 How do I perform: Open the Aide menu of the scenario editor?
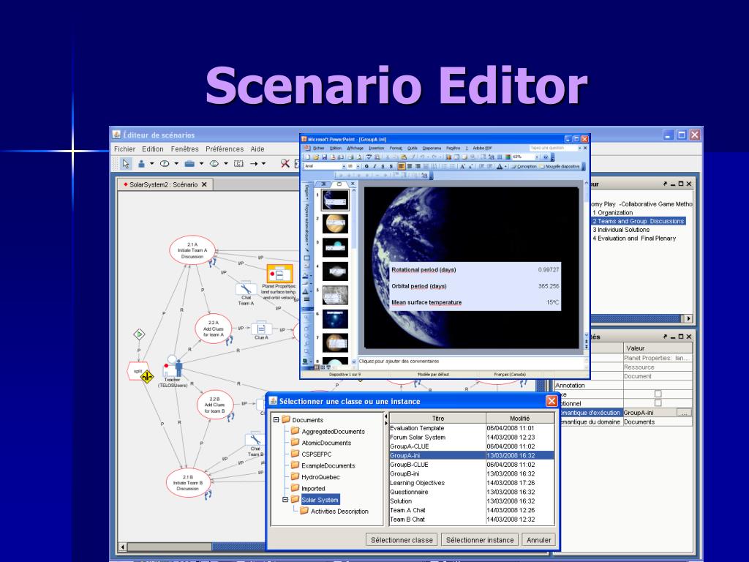(x=257, y=149)
